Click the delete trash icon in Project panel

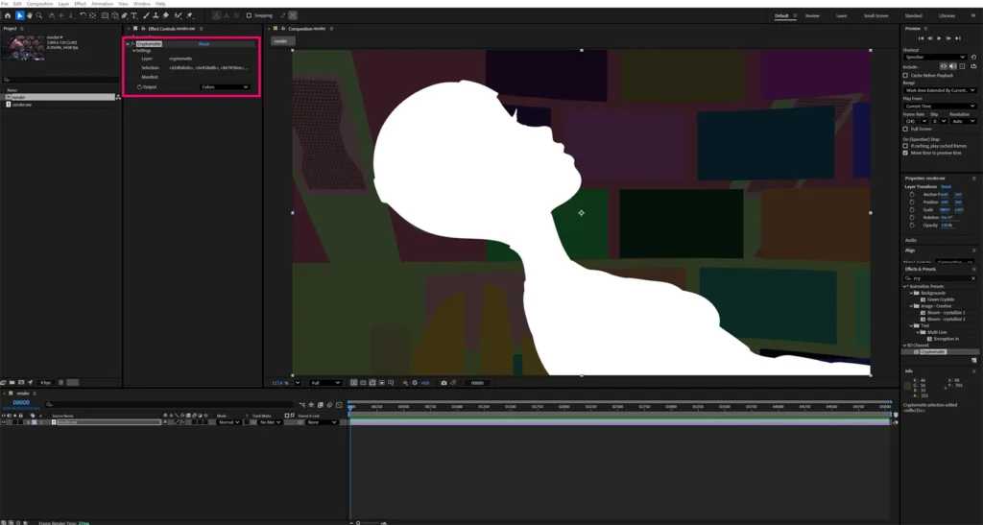point(60,382)
